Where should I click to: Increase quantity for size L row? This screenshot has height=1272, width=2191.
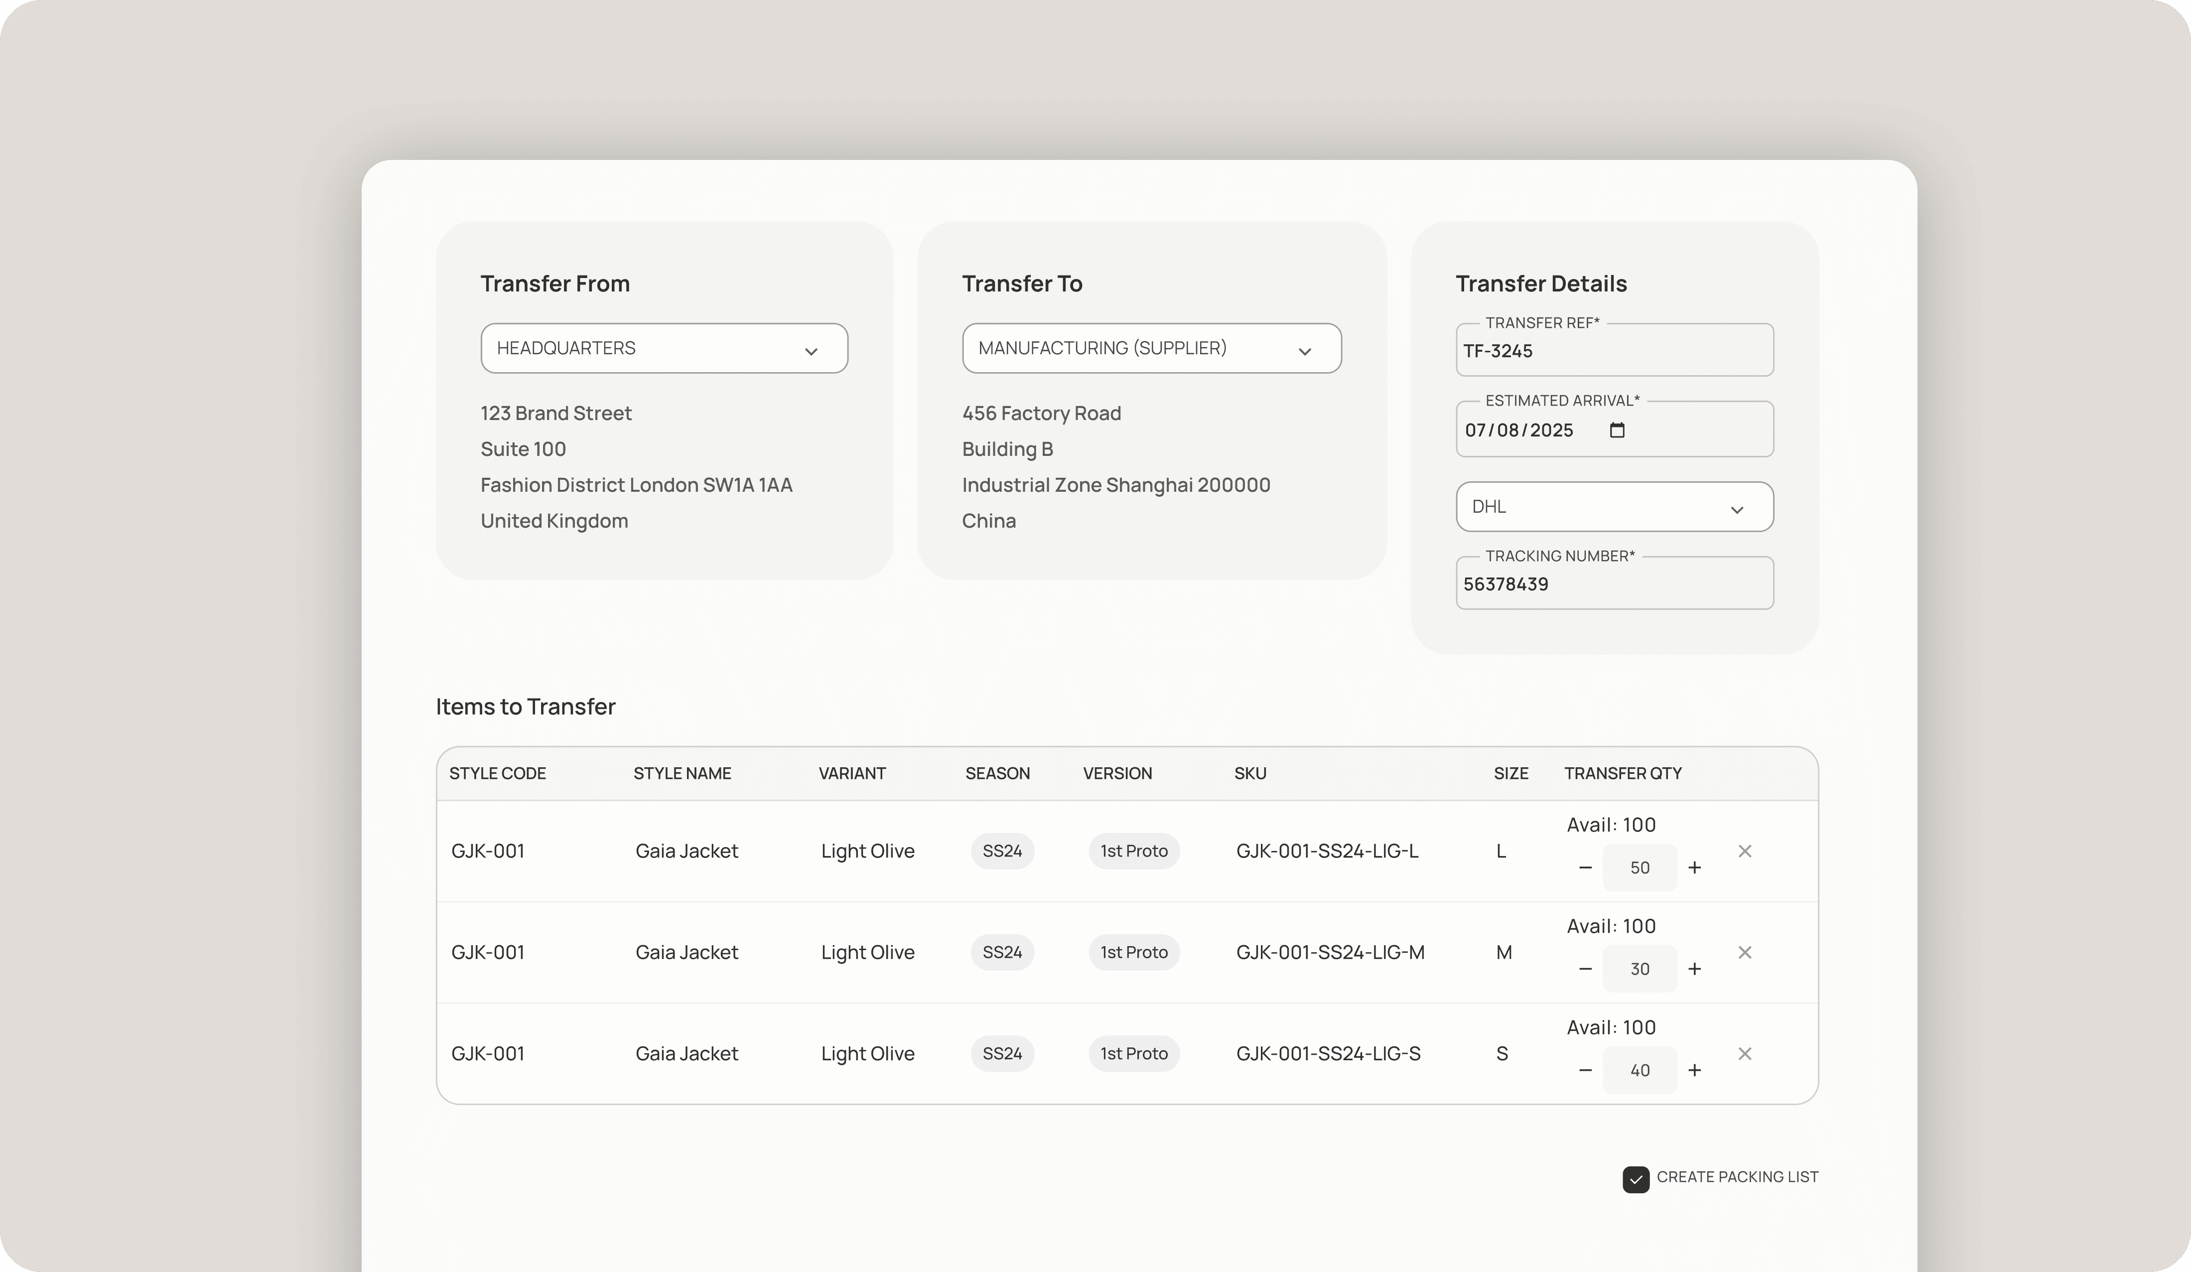(x=1694, y=868)
